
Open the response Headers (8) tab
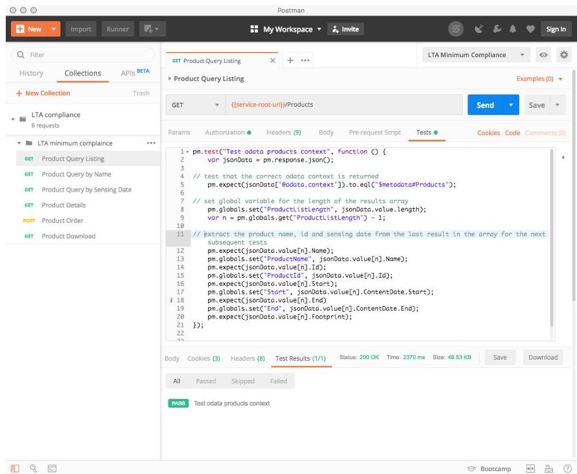248,359
